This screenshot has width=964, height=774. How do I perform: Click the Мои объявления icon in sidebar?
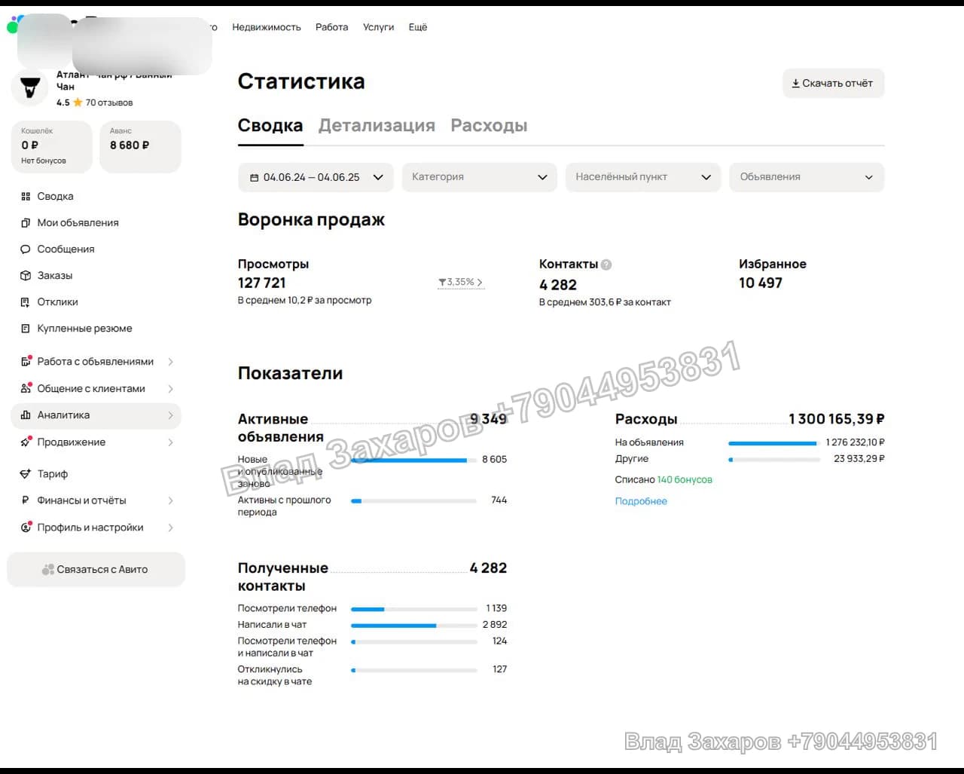coord(26,223)
